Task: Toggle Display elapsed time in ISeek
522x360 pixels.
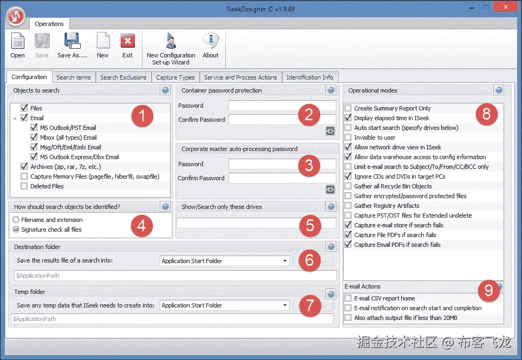Action: coord(348,118)
